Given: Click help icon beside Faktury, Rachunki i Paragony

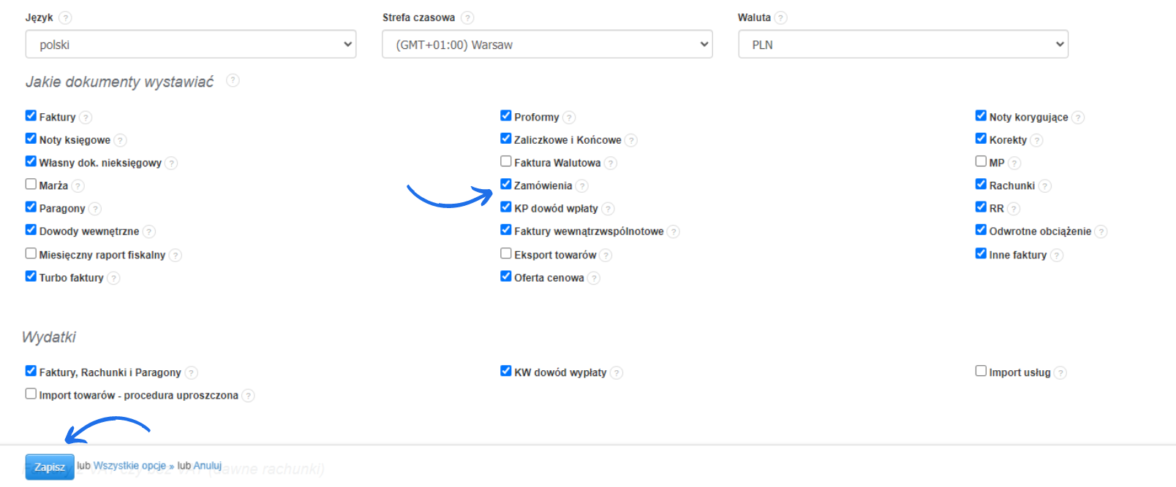Looking at the screenshot, I should click(191, 373).
